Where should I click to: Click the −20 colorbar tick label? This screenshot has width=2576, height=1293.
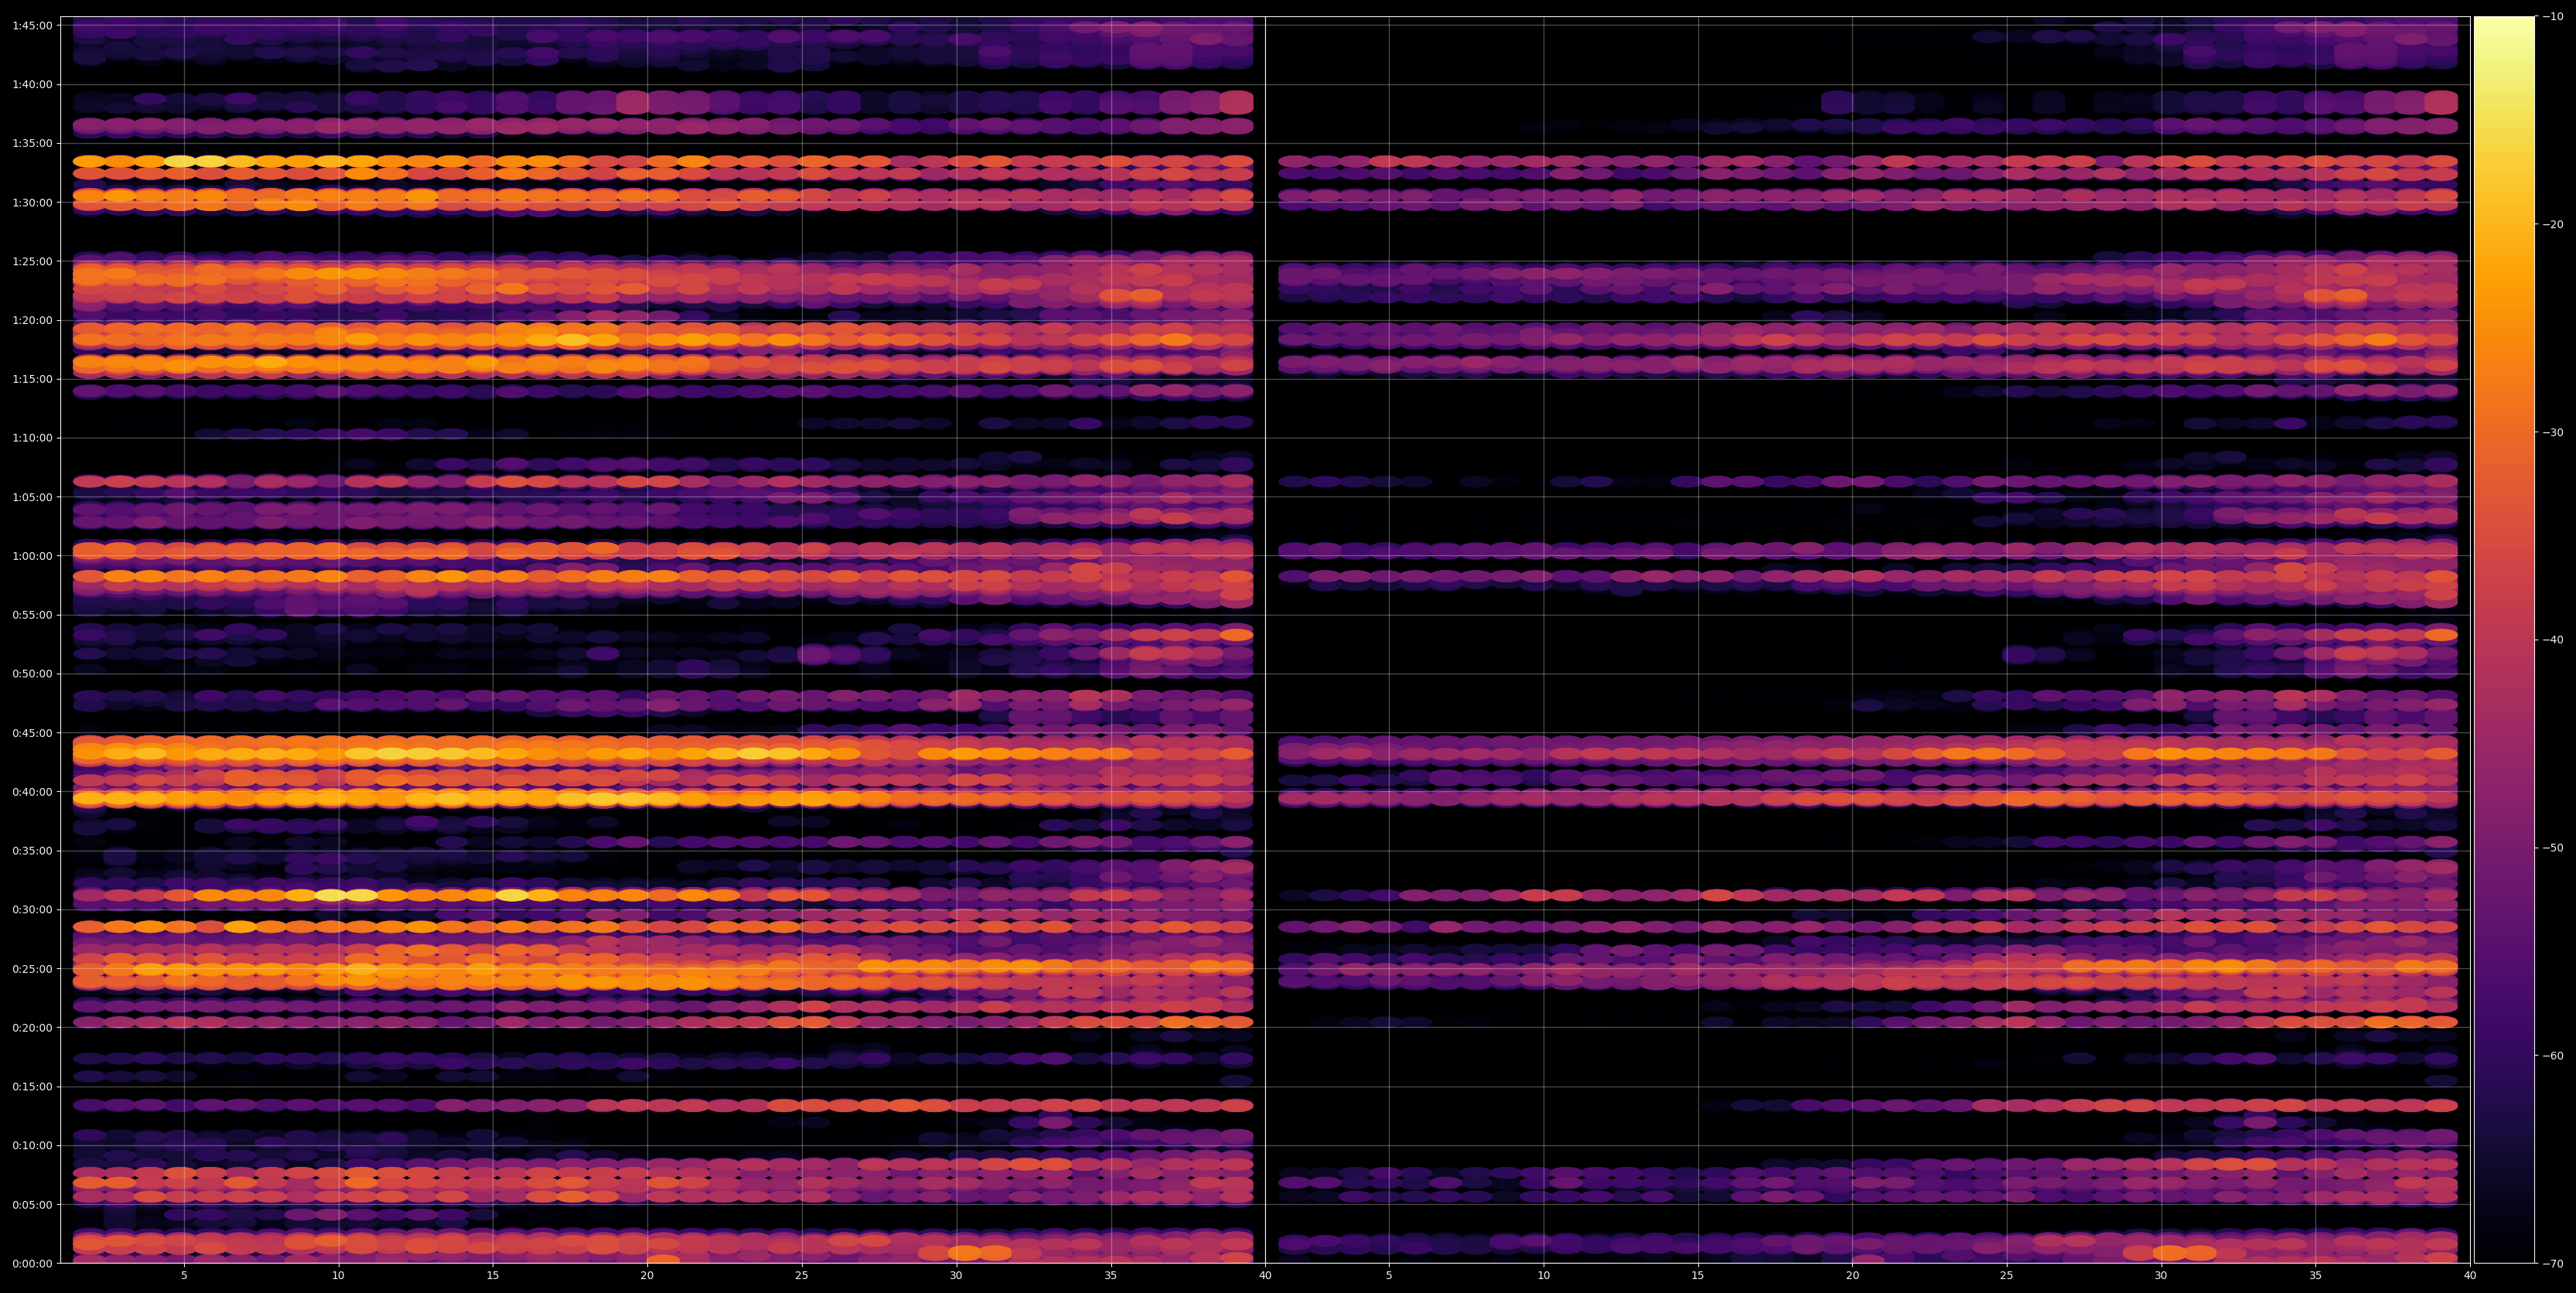pyautogui.click(x=2553, y=224)
